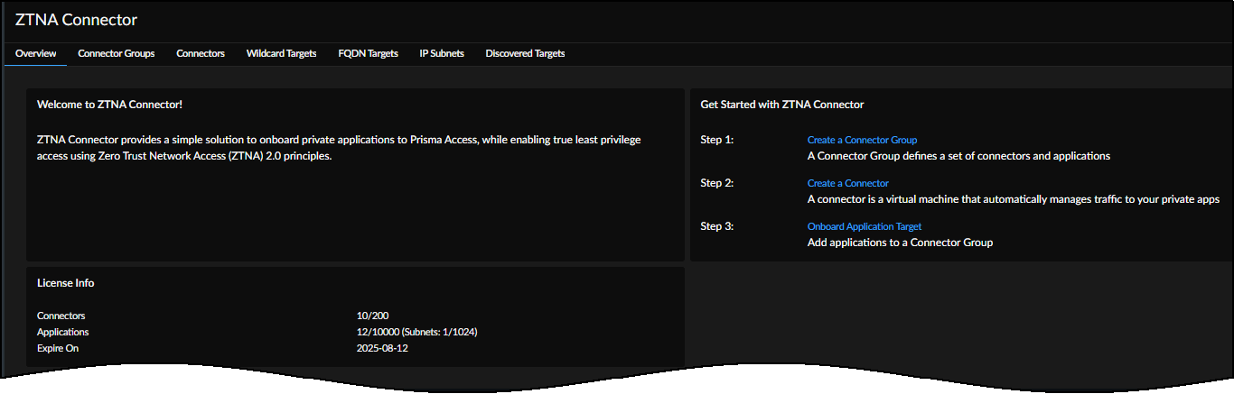Click the ZTNA Connector page title
The height and width of the screenshot is (394, 1234).
pyautogui.click(x=76, y=19)
